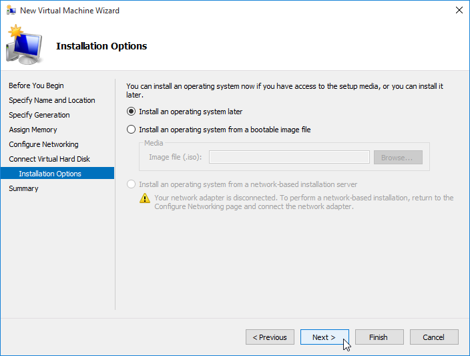This screenshot has height=356, width=470.
Task: Select the Installation Options step
Action: pos(57,174)
